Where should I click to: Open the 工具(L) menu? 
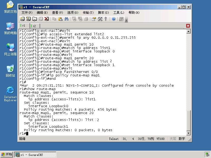pyautogui.click(x=119, y=13)
